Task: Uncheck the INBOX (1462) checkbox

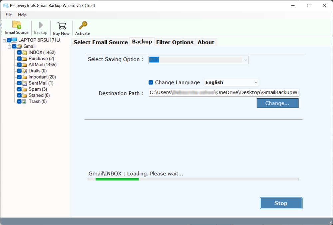Action: [x=19, y=53]
